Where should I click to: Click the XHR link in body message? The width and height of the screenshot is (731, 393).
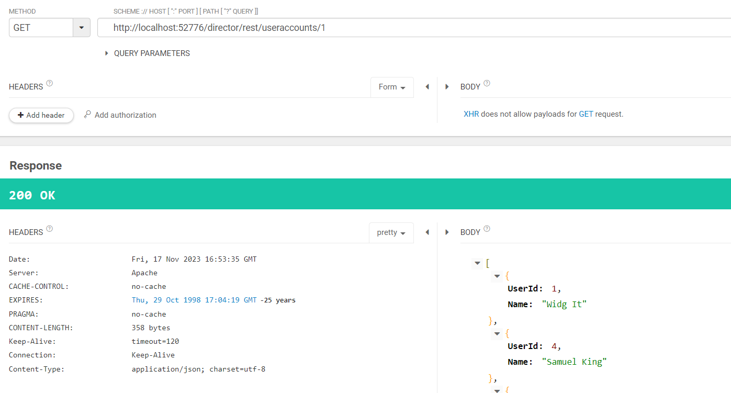(471, 114)
